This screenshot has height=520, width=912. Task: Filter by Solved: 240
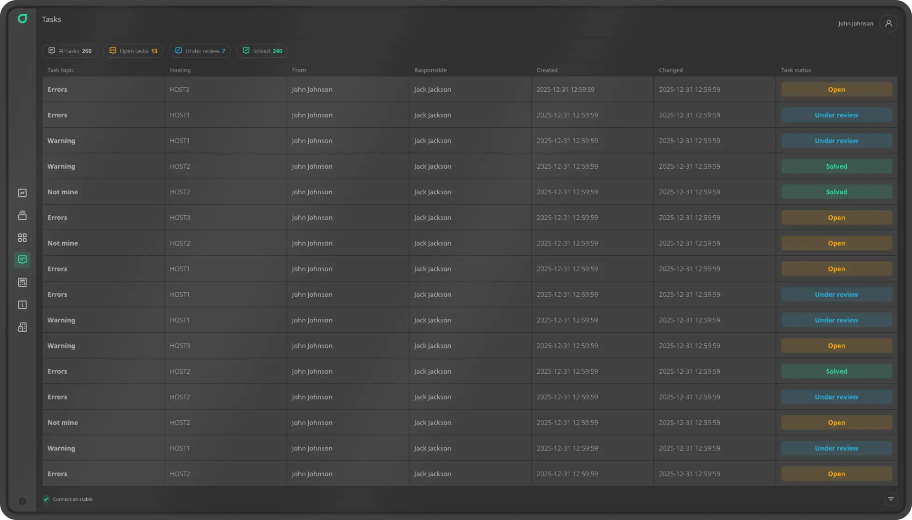(263, 51)
